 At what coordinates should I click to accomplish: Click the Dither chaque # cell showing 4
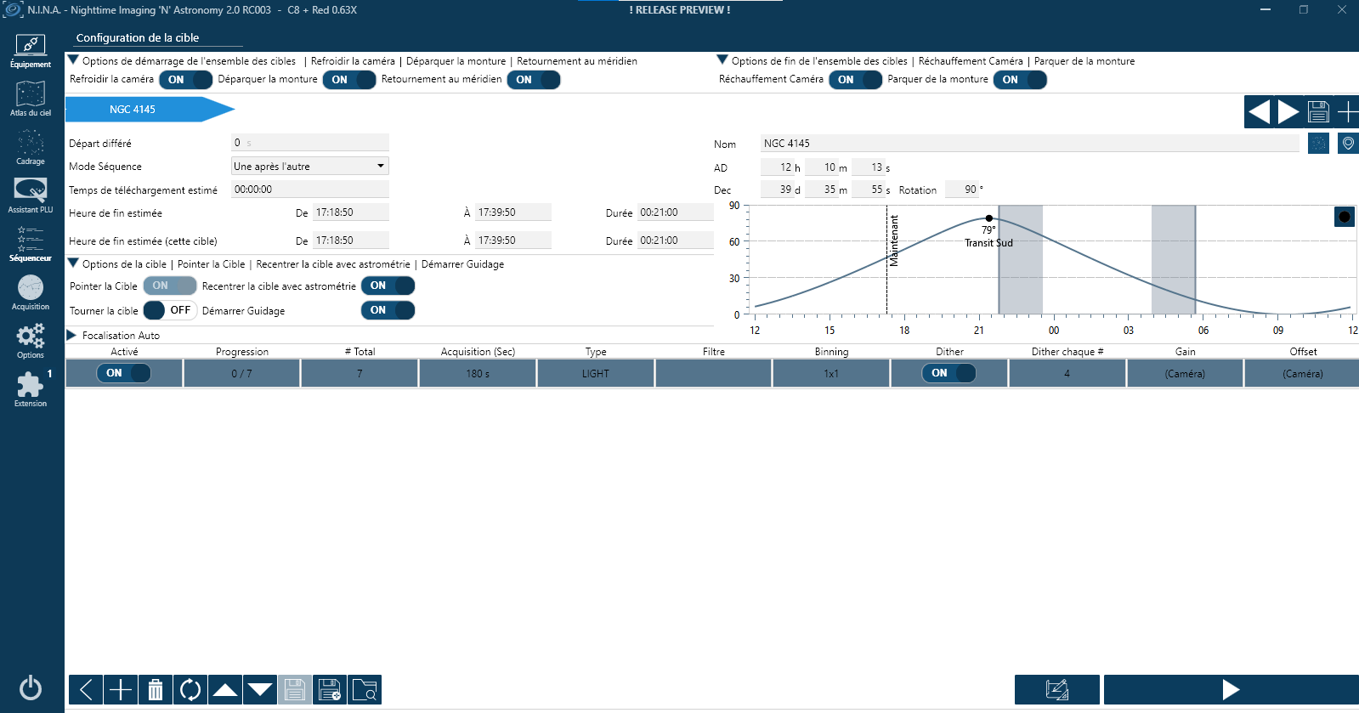click(1067, 374)
